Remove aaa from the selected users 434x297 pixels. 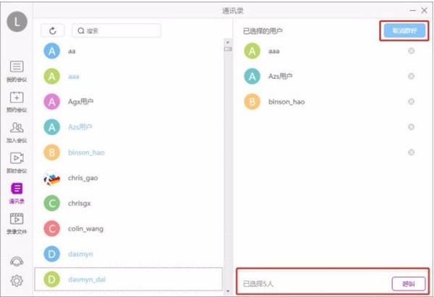click(x=412, y=51)
